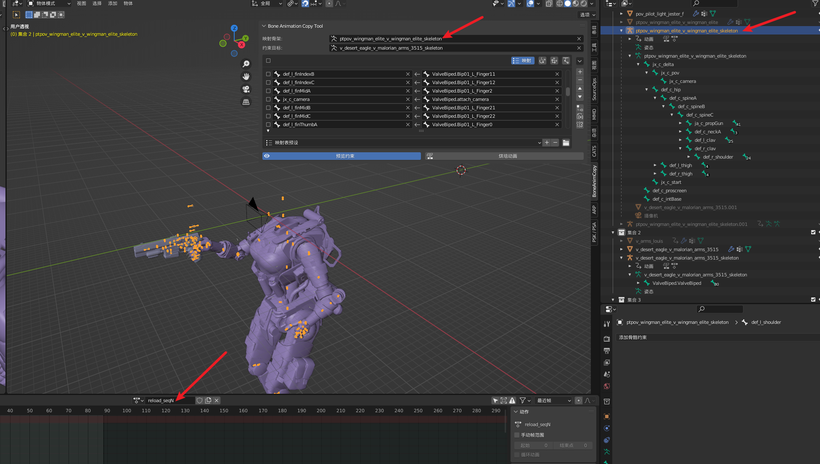Open mapping preset folder icon
The height and width of the screenshot is (464, 820).
coord(566,143)
